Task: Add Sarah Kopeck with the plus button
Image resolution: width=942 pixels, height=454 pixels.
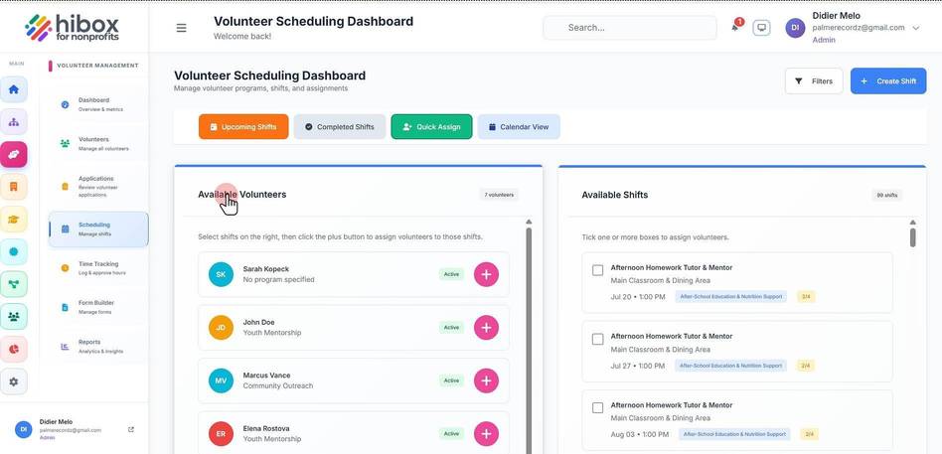Action: [486, 274]
